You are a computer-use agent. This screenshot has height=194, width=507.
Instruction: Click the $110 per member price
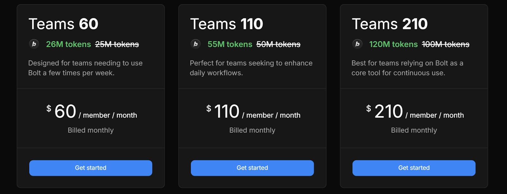[x=253, y=112]
